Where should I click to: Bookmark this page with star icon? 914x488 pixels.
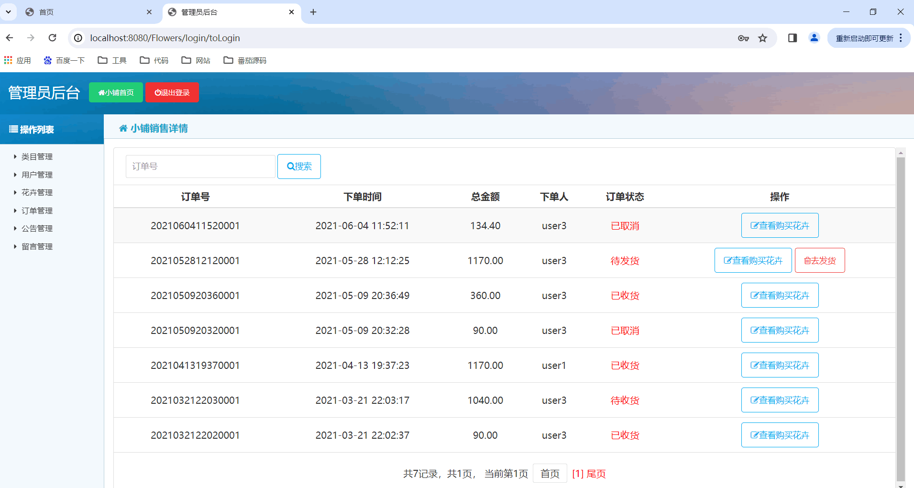pyautogui.click(x=763, y=38)
